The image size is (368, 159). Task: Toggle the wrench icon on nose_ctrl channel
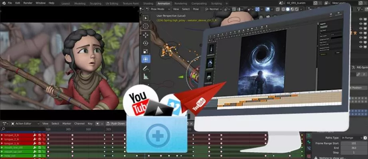coord(35,156)
